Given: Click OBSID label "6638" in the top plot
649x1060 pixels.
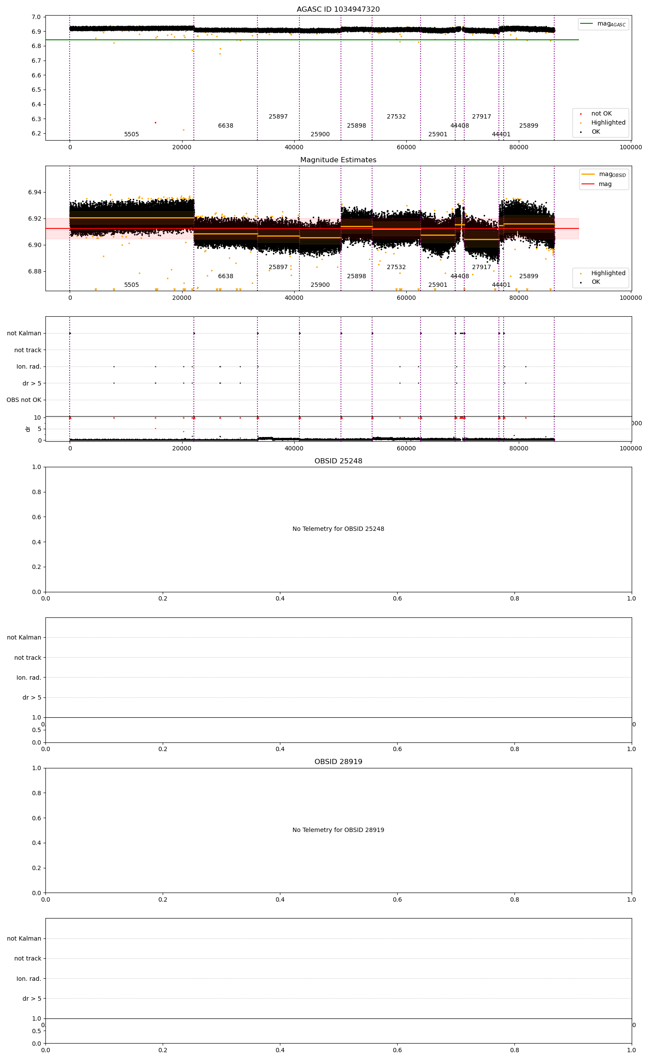Looking at the screenshot, I should pyautogui.click(x=225, y=125).
